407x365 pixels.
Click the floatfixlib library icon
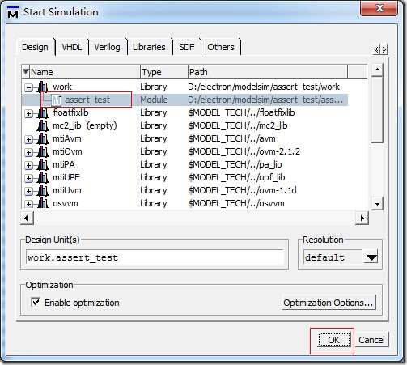click(x=43, y=113)
